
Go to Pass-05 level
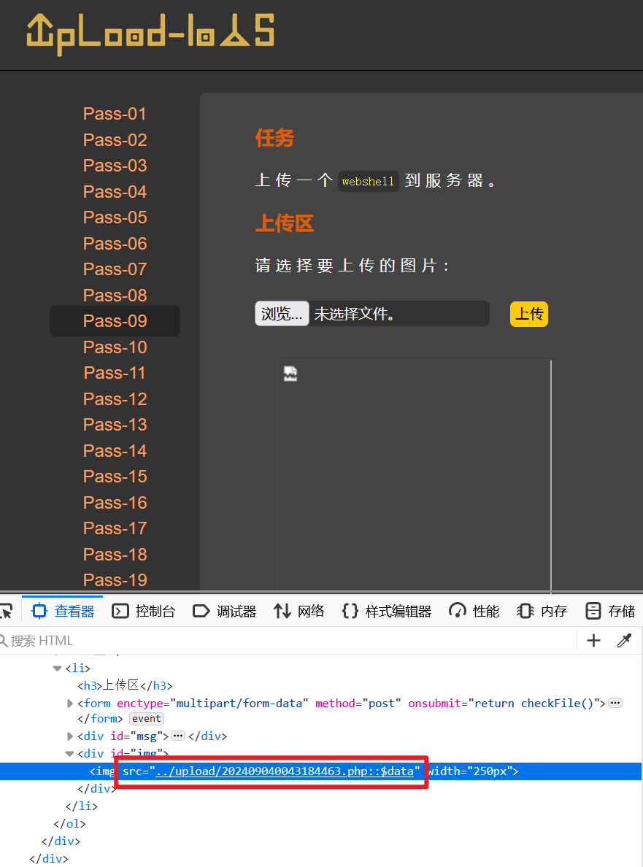point(115,217)
